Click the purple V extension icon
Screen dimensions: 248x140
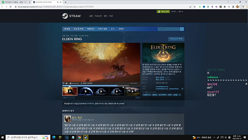pos(212,7)
